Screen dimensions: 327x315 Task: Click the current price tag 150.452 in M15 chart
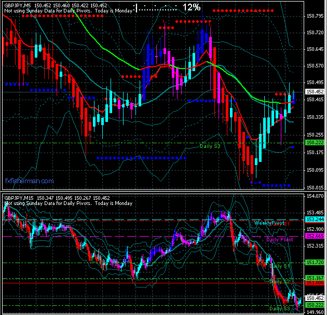(x=315, y=298)
